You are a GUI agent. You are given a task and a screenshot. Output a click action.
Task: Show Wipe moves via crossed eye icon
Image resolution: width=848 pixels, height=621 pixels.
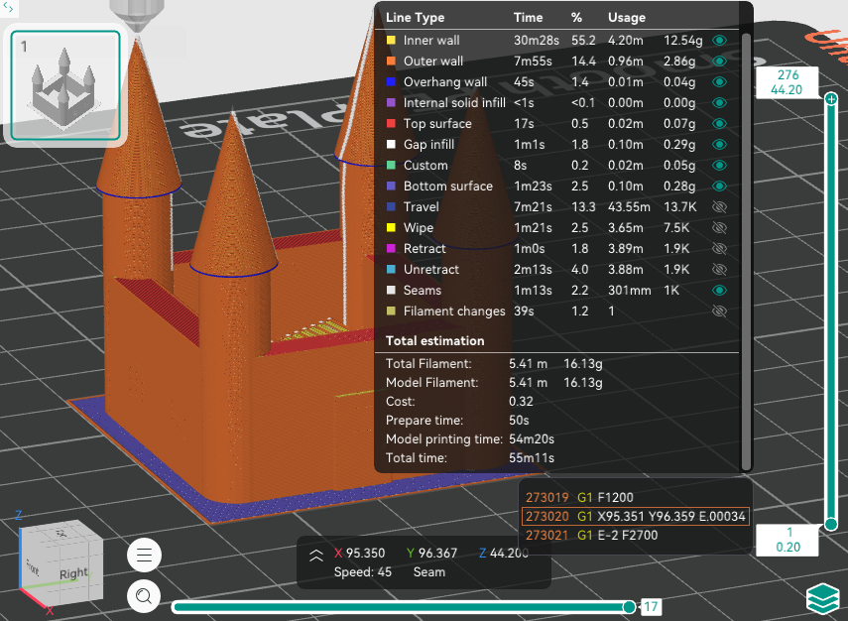pyautogui.click(x=719, y=228)
